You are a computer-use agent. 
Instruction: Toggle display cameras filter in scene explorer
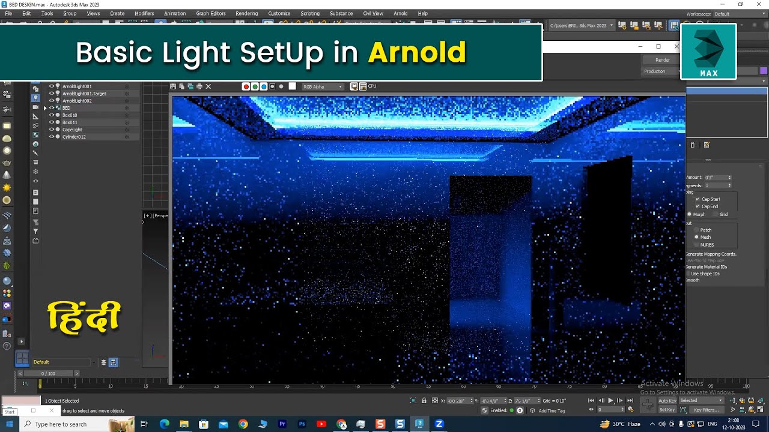point(35,107)
